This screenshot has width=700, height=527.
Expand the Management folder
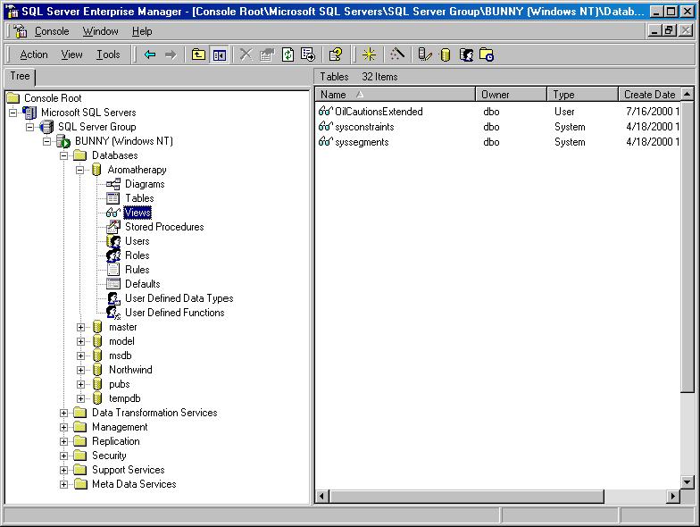tap(64, 427)
